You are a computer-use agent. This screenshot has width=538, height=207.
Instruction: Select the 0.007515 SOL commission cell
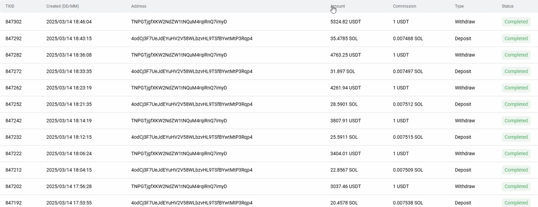pyautogui.click(x=408, y=137)
